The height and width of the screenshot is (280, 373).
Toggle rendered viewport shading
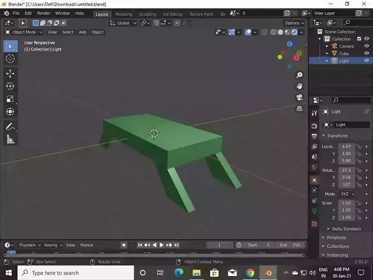[295, 32]
